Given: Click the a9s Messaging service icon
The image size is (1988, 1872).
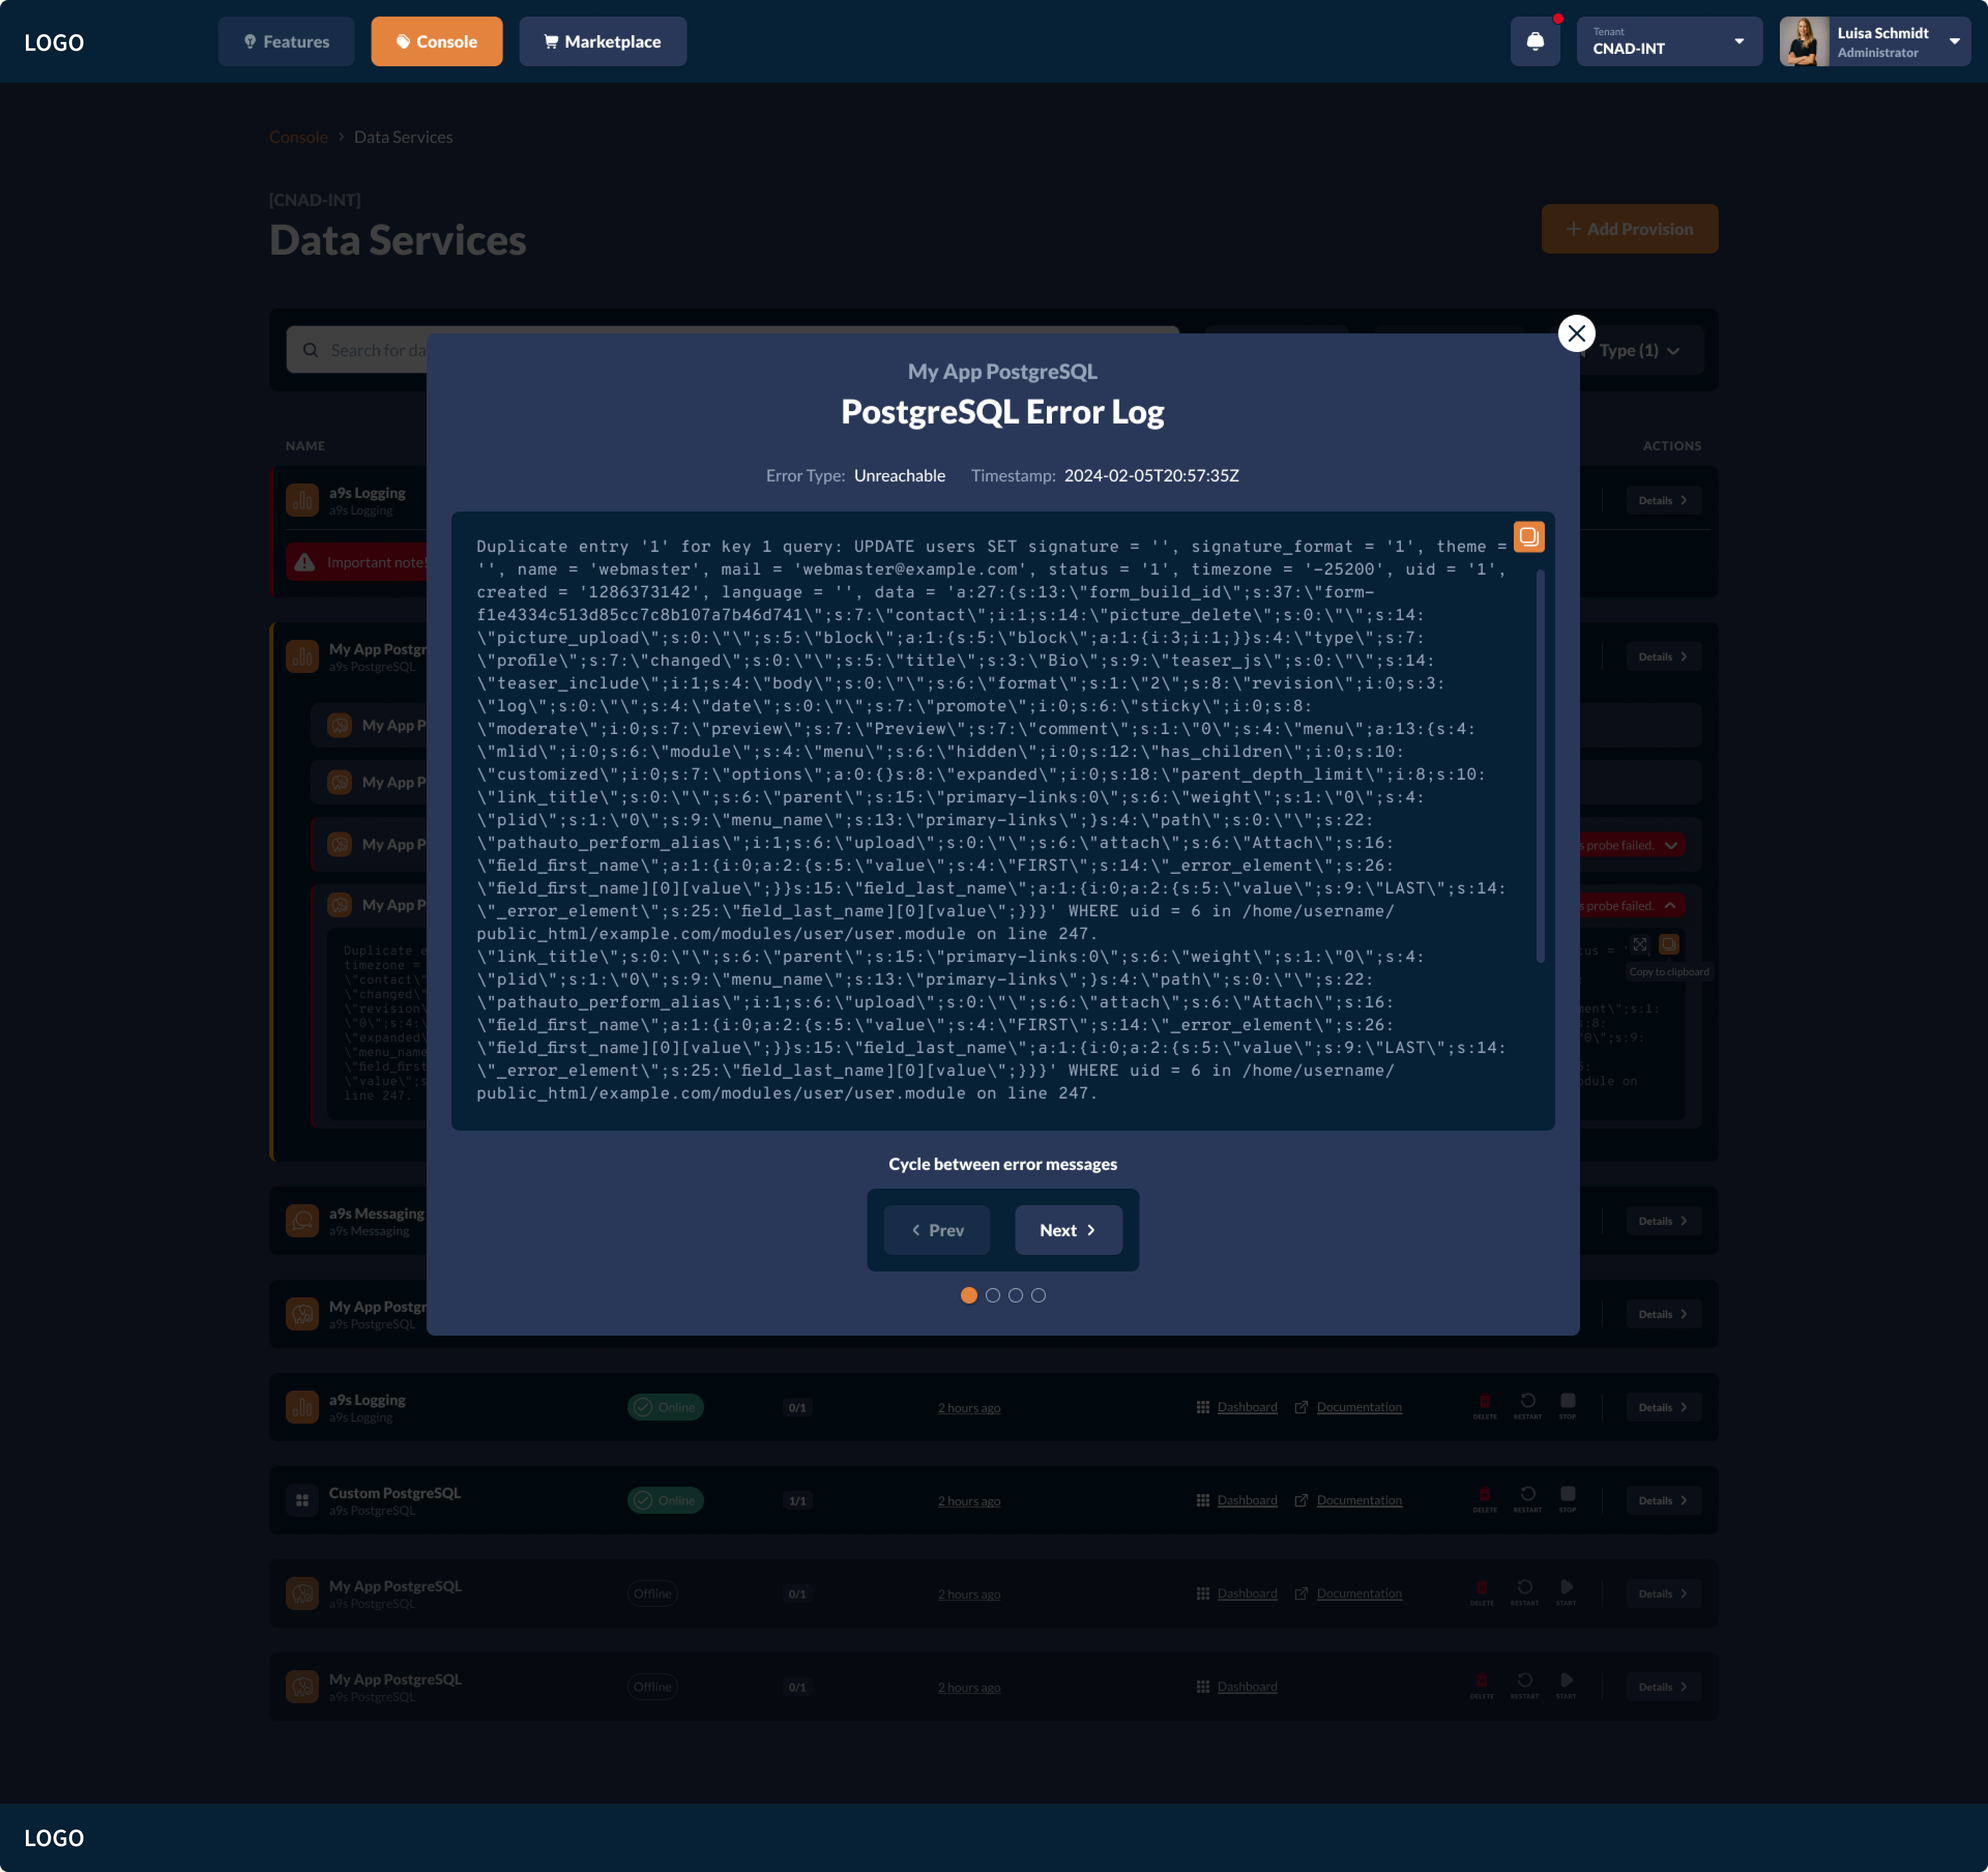Looking at the screenshot, I should [302, 1221].
